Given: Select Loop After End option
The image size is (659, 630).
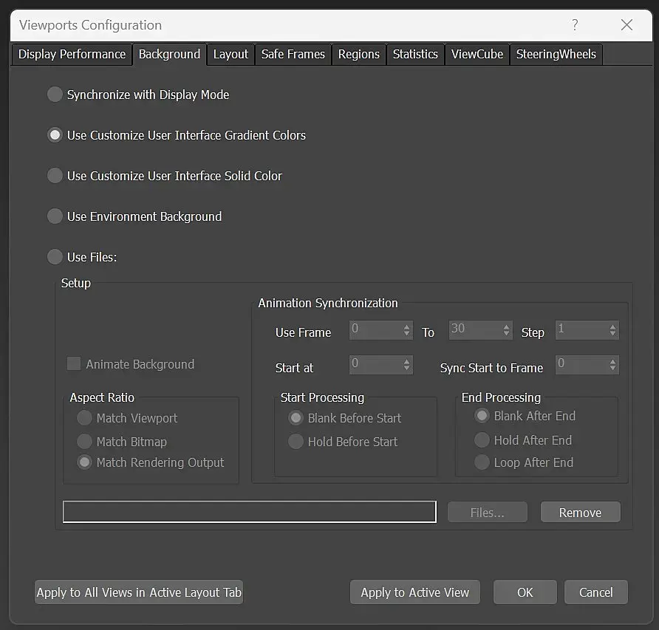Looking at the screenshot, I should click(482, 462).
